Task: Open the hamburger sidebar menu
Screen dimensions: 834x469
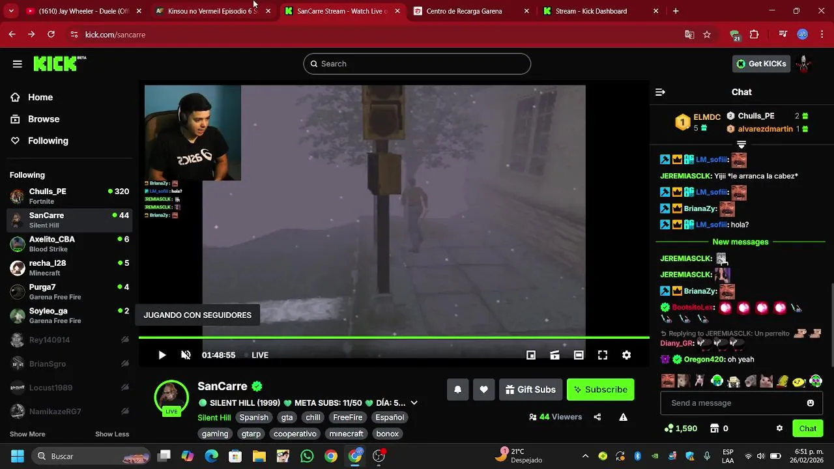Action: click(18, 64)
